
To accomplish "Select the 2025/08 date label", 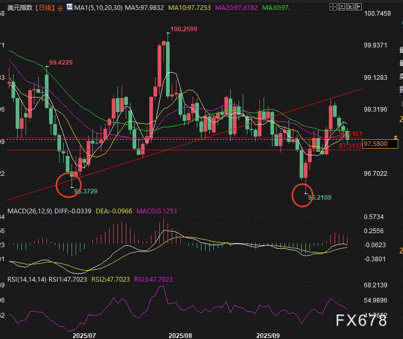I will pos(181,334).
